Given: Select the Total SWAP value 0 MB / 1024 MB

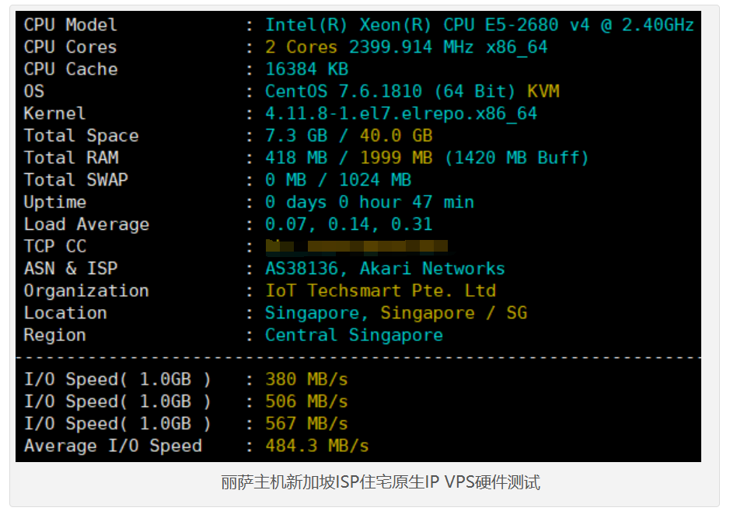Looking at the screenshot, I should [338, 180].
